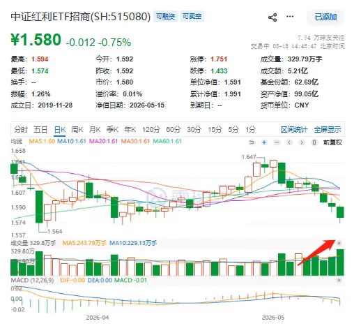The width and height of the screenshot is (361, 326).
Task: Select the 月K chart tab
Action: coord(95,129)
